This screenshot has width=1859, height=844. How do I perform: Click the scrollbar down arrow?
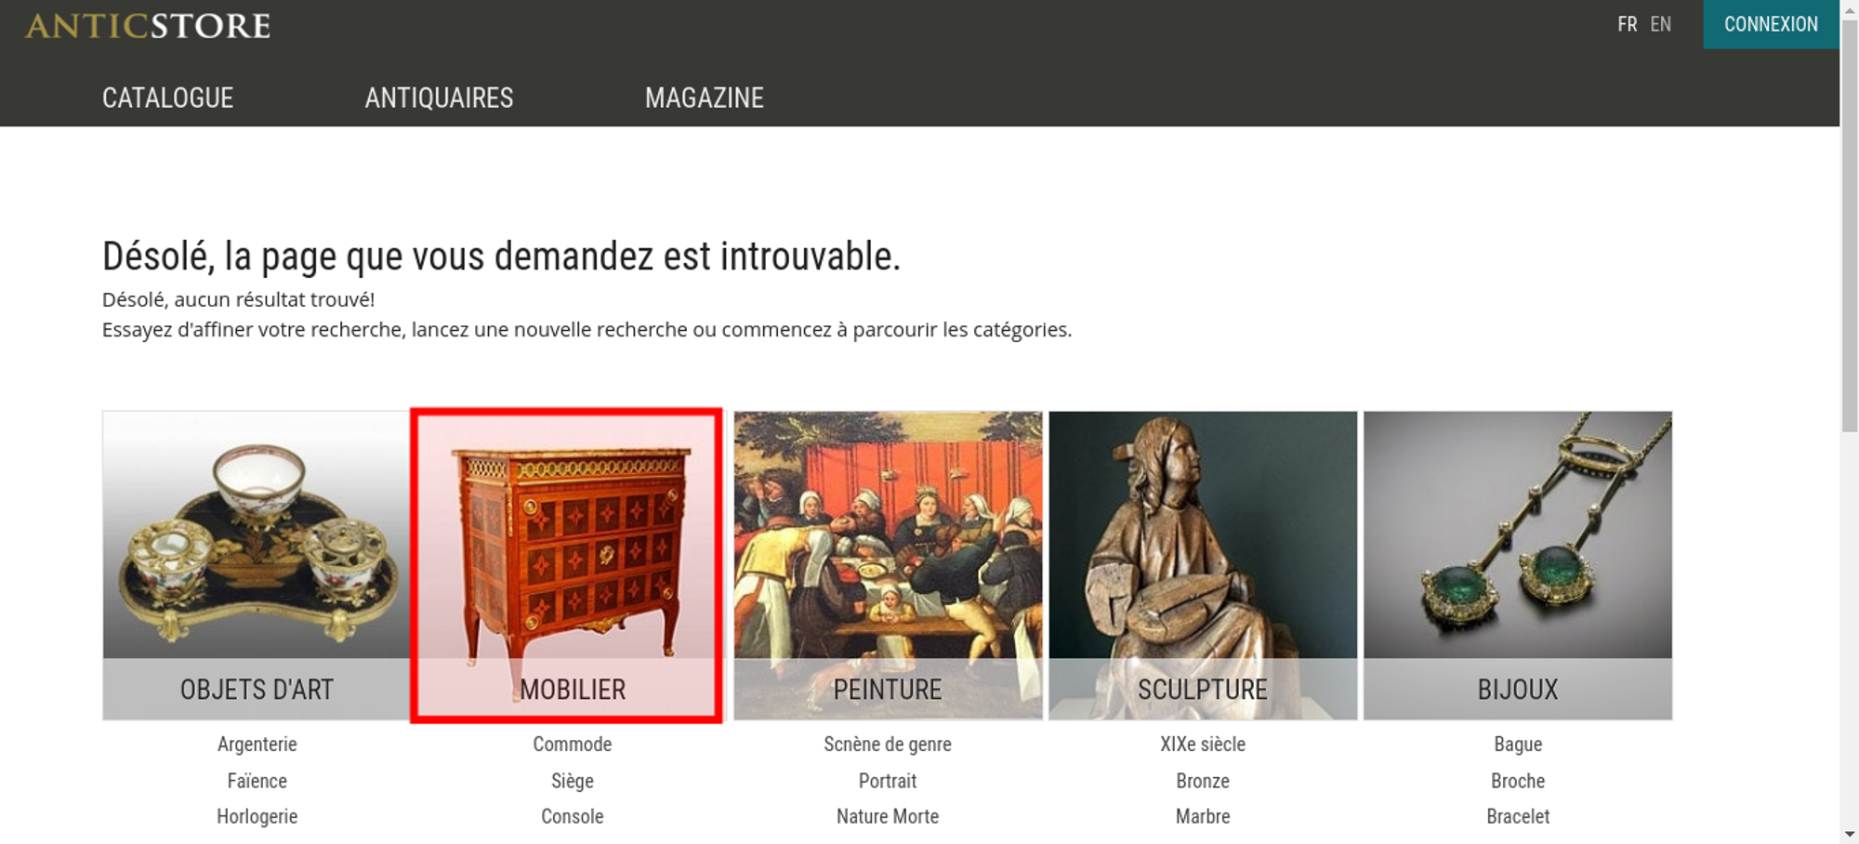[x=1850, y=835]
